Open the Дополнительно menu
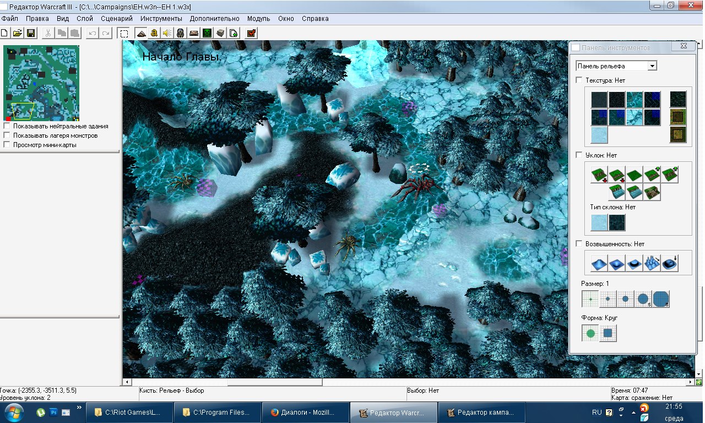Viewport: 705px width, 423px height. tap(215, 18)
